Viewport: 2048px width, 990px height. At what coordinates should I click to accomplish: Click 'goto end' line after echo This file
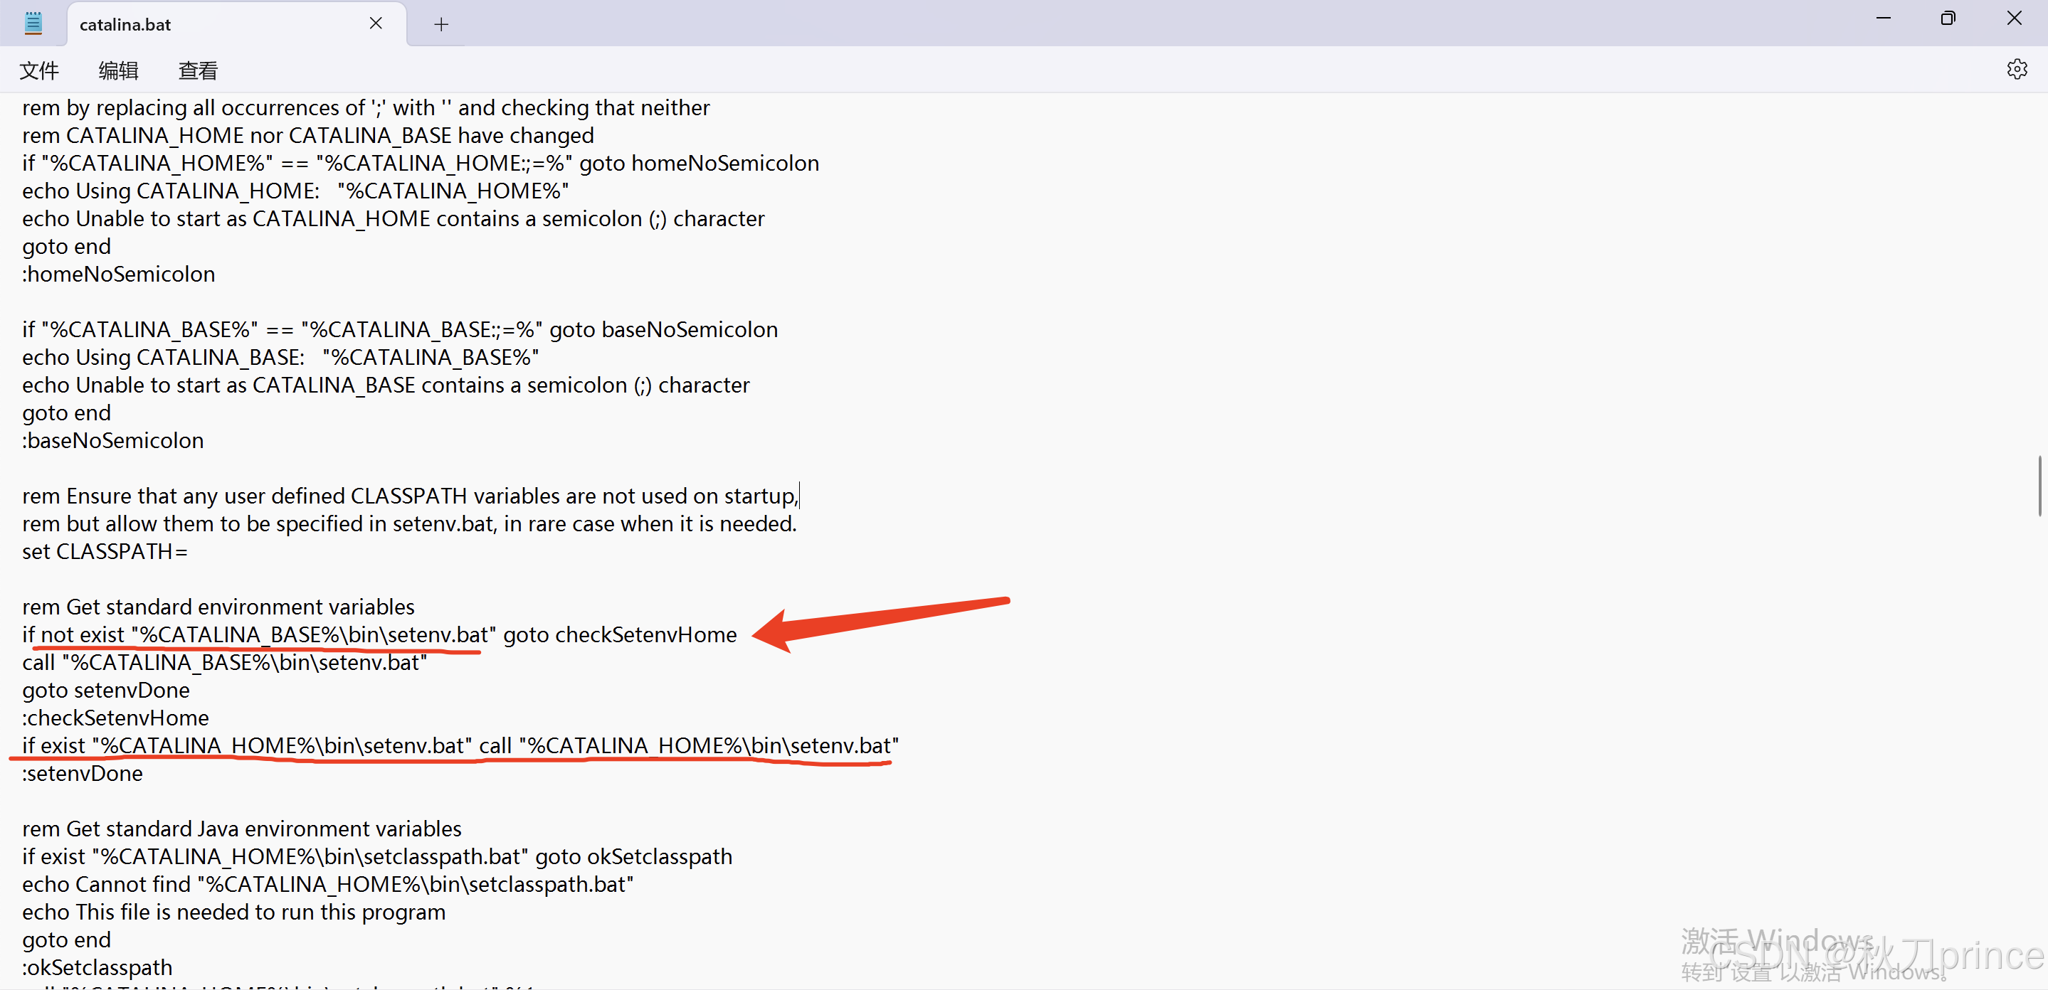coord(67,941)
